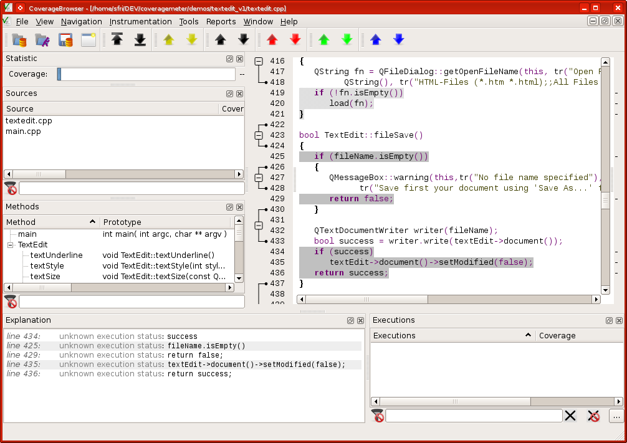The width and height of the screenshot is (627, 443).
Task: Click the jump-to-top arrow with bar icon
Action: tap(117, 40)
